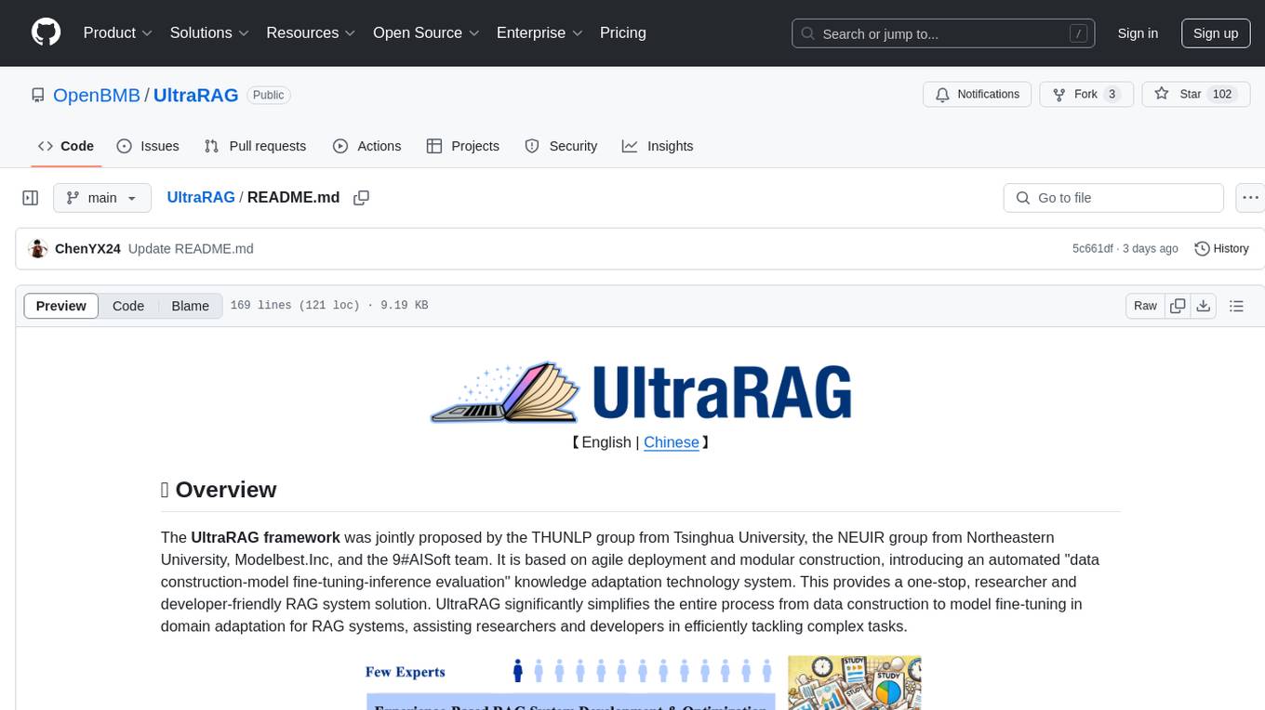Open the more file actions menu
1265x710 pixels.
pos(1250,198)
